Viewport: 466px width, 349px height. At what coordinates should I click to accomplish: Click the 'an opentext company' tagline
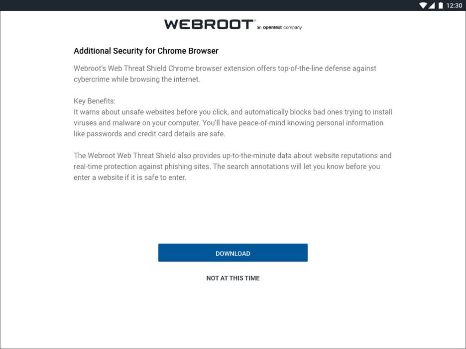[x=279, y=27]
